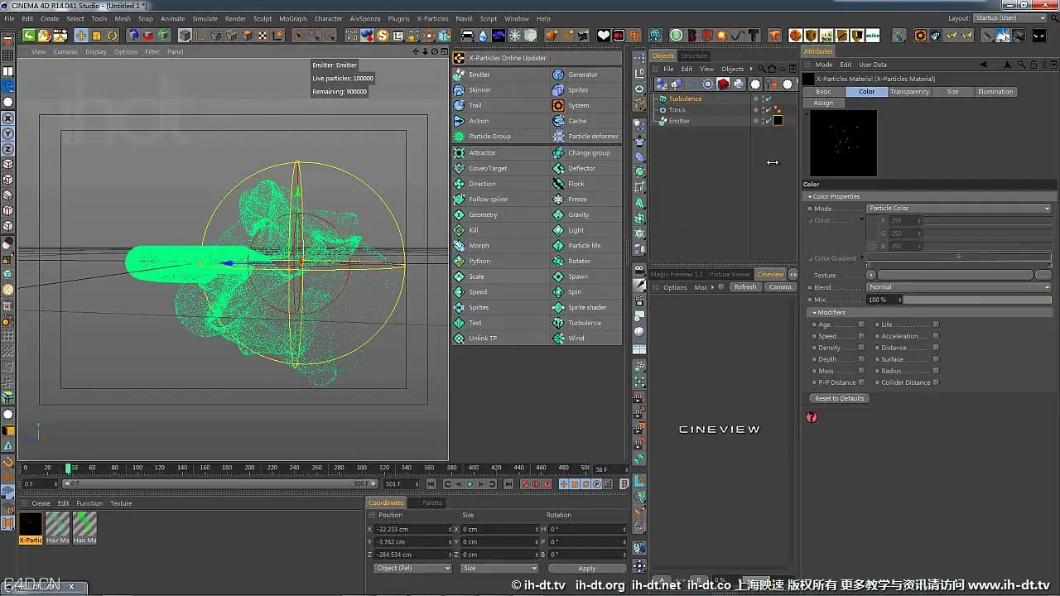Adjust the Mix percentage slider
The height and width of the screenshot is (596, 1060).
(977, 300)
